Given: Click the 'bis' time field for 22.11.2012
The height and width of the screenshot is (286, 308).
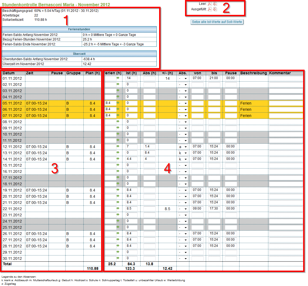Looking at the screenshot, I should [x=214, y=208].
